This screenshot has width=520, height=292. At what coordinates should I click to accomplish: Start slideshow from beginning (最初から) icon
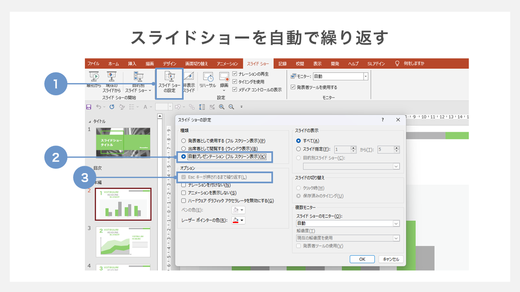(94, 76)
